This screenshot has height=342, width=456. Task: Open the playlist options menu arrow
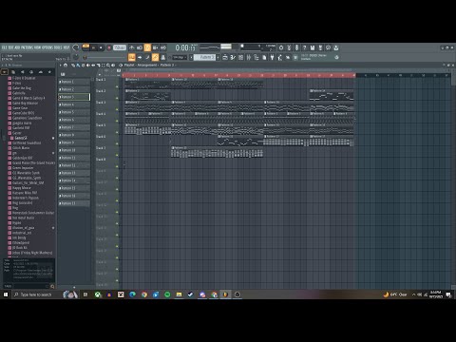(60, 66)
